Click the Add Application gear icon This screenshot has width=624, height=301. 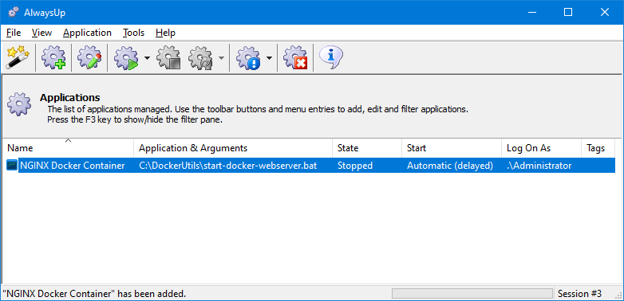(53, 58)
